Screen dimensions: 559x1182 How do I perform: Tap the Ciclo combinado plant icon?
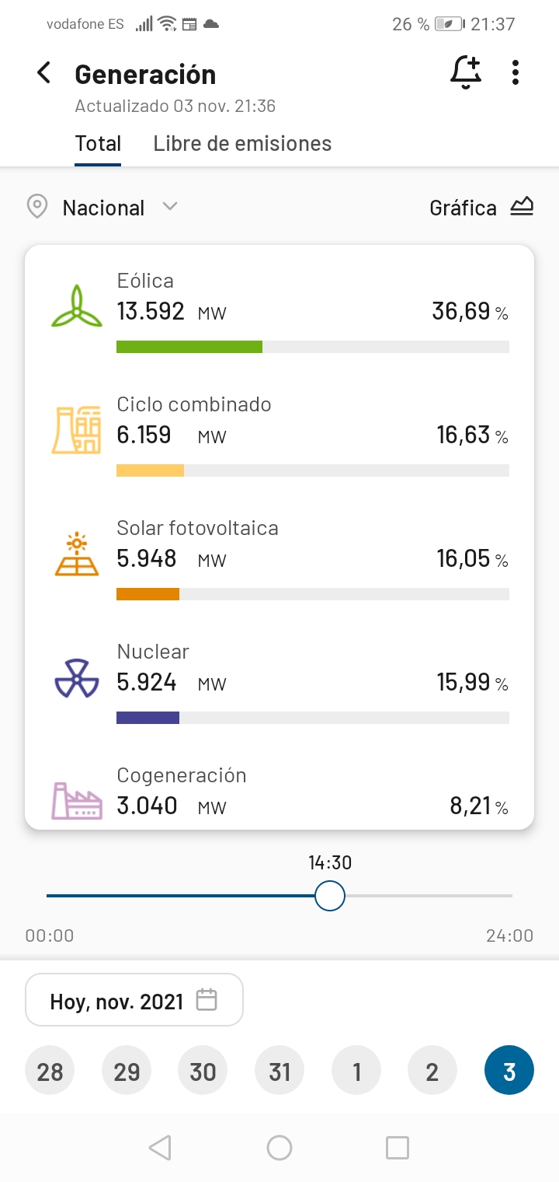tap(76, 429)
